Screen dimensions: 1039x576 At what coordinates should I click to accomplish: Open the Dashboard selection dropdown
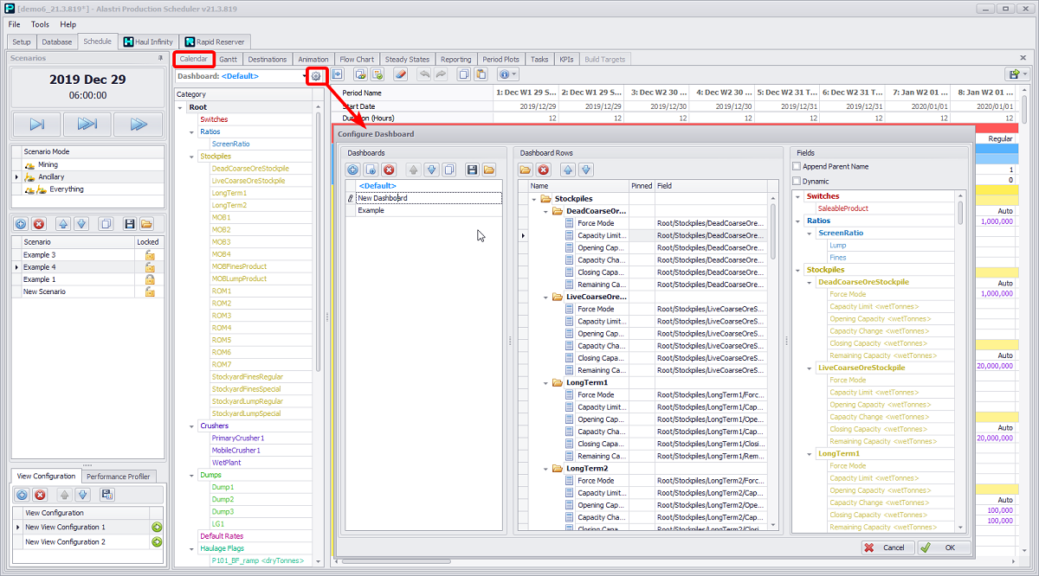(x=305, y=76)
